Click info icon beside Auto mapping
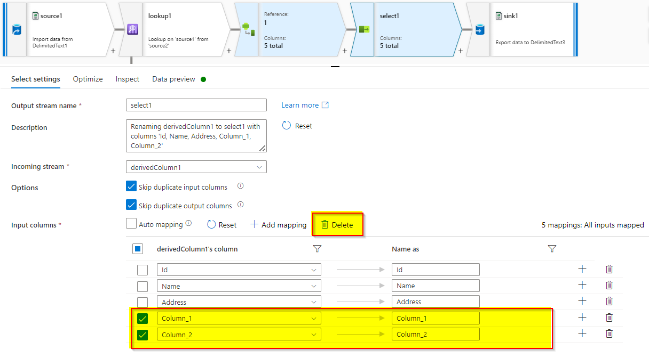Image resolution: width=649 pixels, height=358 pixels. click(188, 224)
